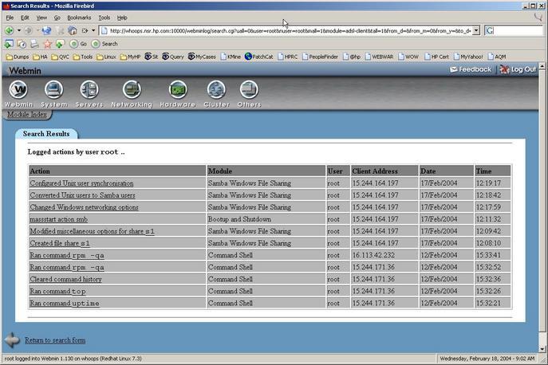Open the PatchCat bookmark
This screenshot has height=365, width=548.
click(x=259, y=57)
